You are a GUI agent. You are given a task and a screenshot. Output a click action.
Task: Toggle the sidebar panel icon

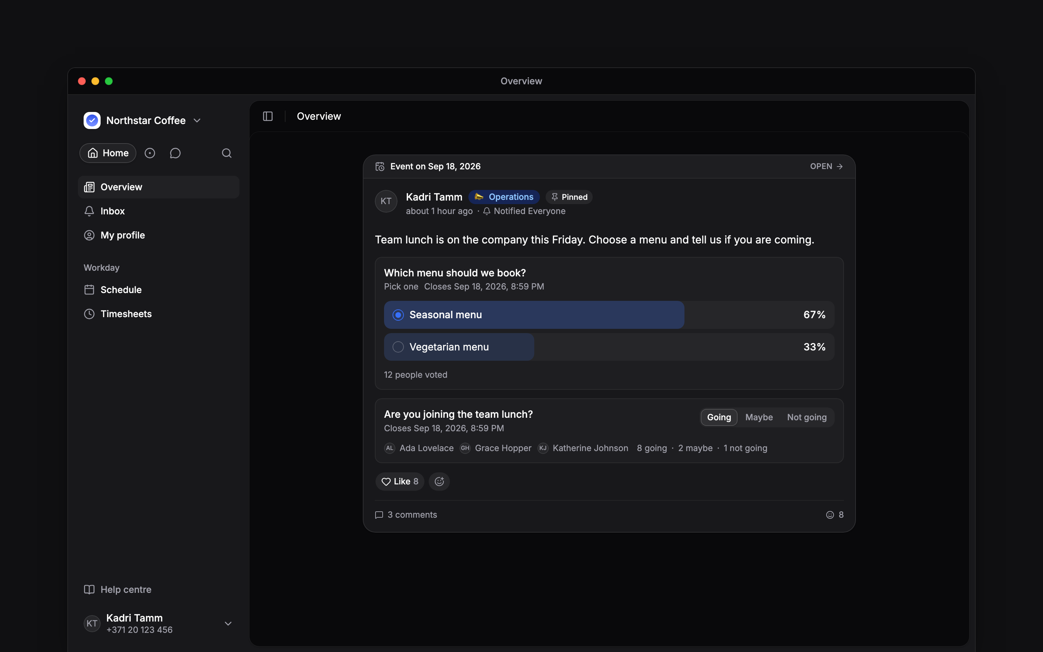coord(267,117)
